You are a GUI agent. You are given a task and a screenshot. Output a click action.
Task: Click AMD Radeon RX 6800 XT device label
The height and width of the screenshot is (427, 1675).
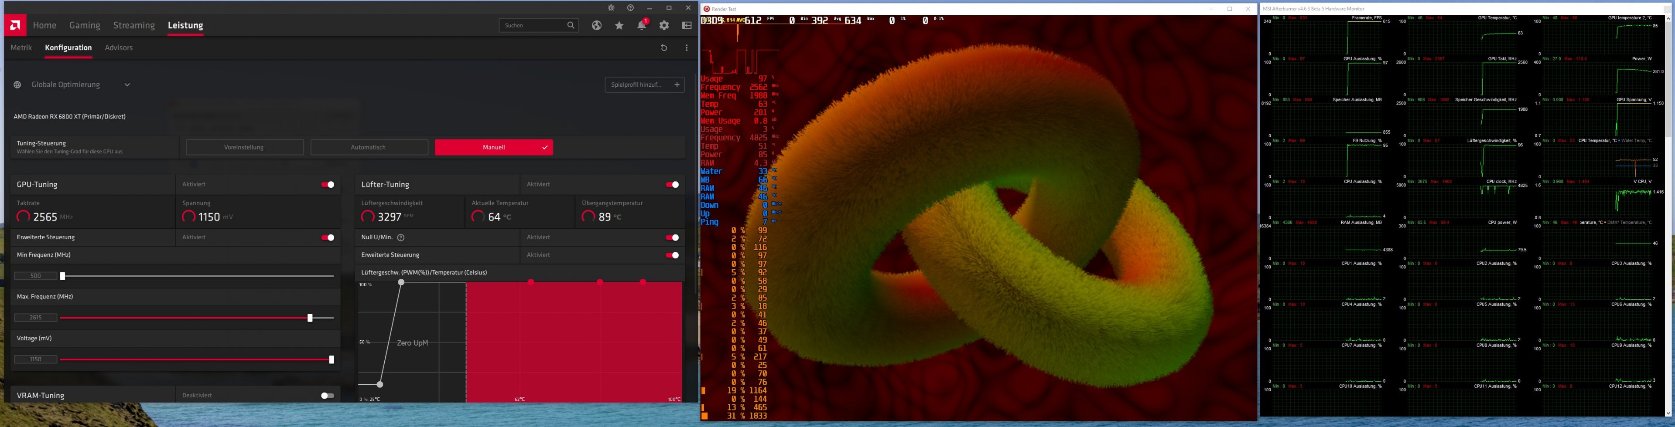(x=70, y=117)
